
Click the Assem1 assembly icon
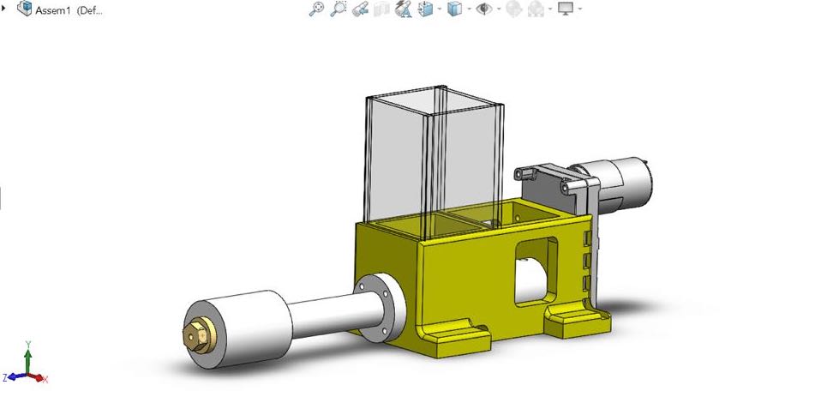25,9
